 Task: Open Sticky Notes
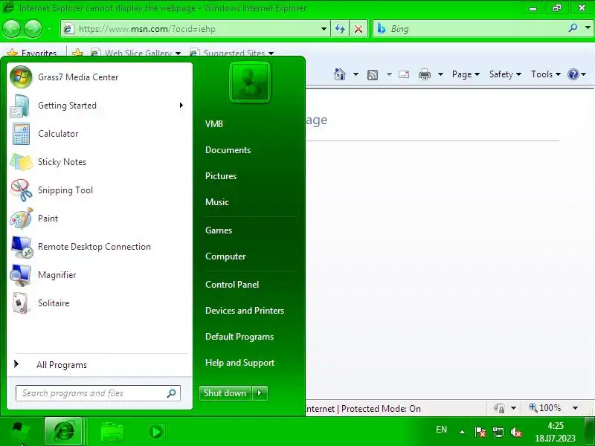coord(100,162)
